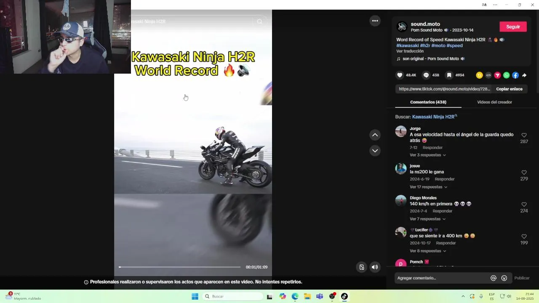Click the video URL text field
This screenshot has width=539, height=303.
point(444,89)
